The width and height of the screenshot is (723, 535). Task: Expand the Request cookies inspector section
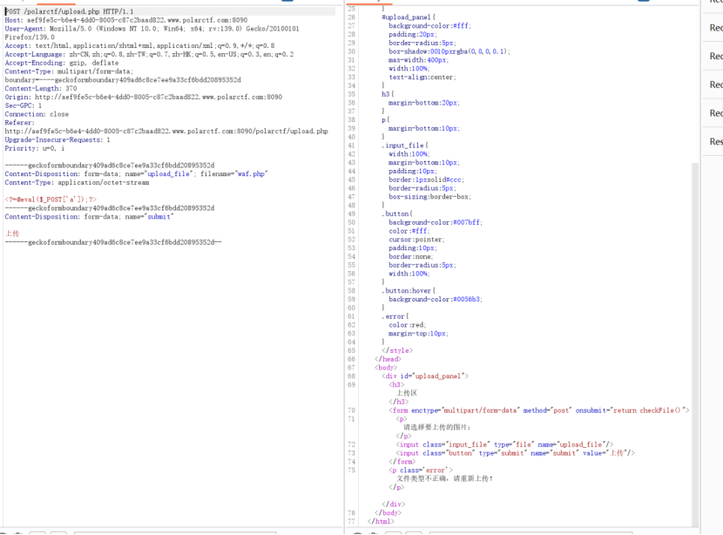(x=713, y=84)
